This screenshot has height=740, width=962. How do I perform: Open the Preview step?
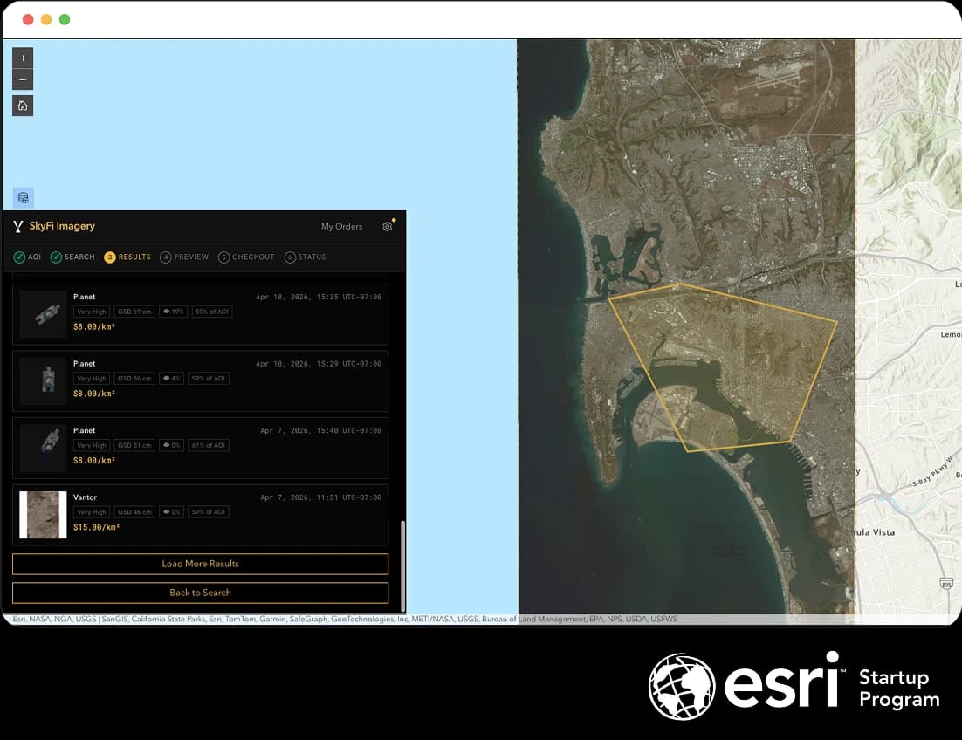click(184, 257)
